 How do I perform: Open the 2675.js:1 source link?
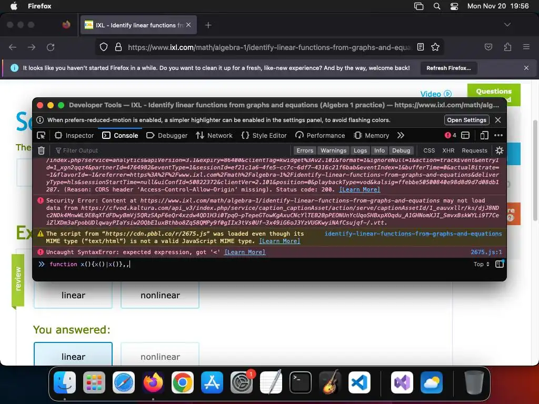(486, 252)
